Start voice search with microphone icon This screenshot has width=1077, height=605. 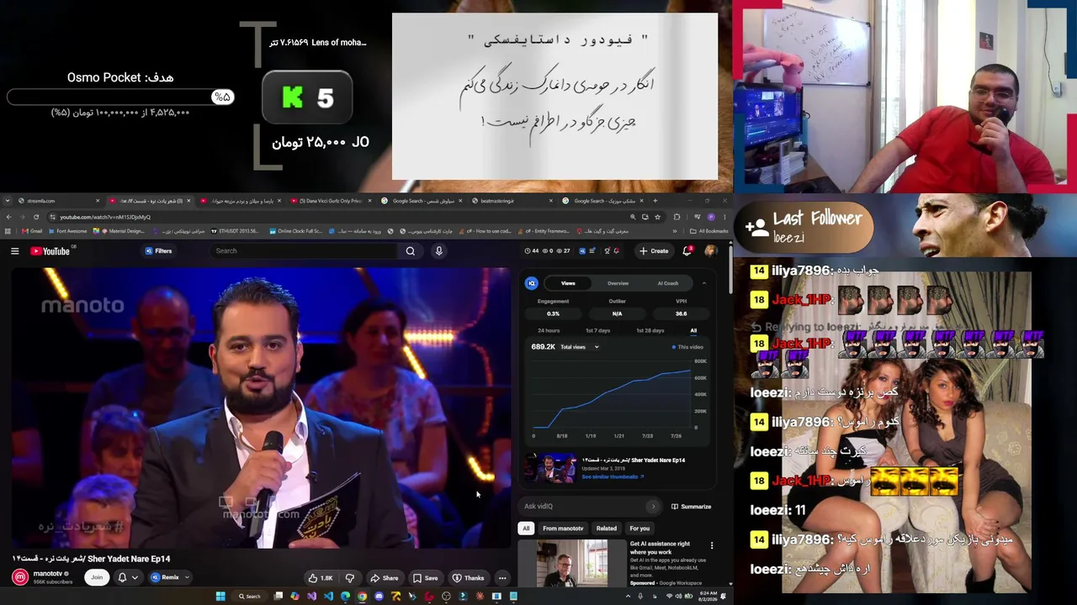tap(438, 251)
